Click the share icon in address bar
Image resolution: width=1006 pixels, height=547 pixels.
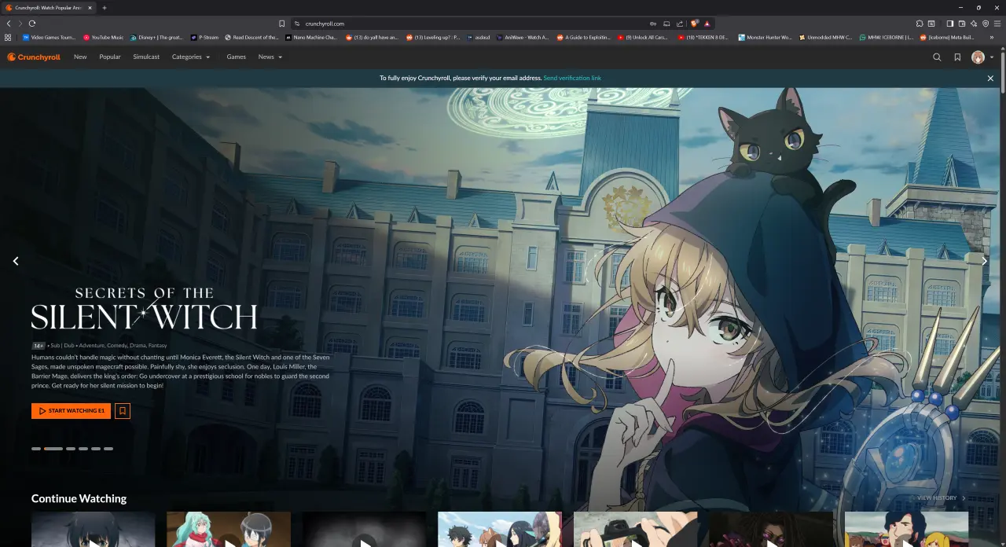click(x=680, y=24)
